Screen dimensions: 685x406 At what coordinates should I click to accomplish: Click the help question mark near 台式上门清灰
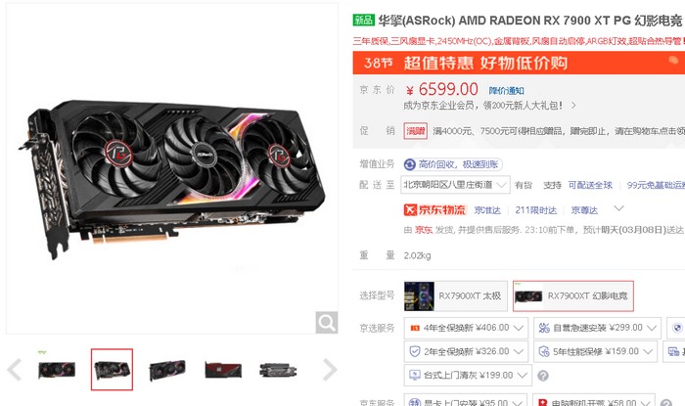(x=543, y=376)
